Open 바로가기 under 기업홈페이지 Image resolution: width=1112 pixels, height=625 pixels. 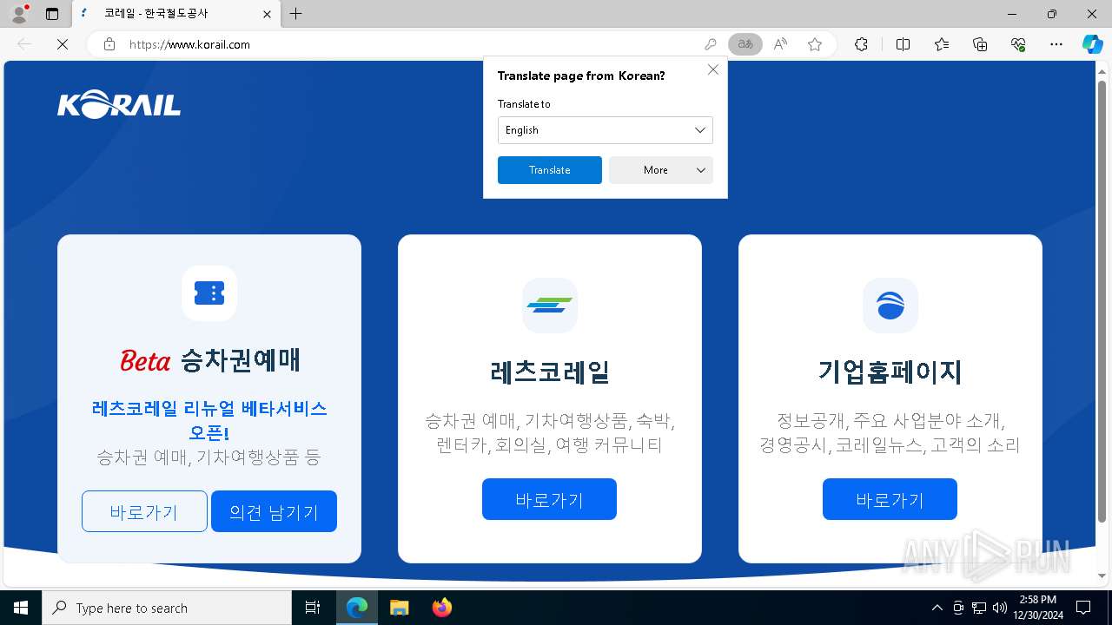point(890,499)
